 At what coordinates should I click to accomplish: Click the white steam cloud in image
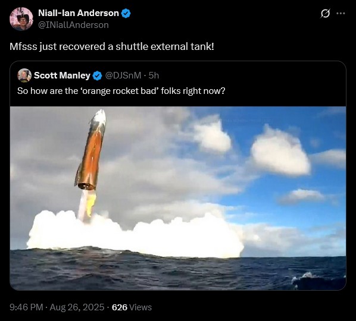[136, 235]
